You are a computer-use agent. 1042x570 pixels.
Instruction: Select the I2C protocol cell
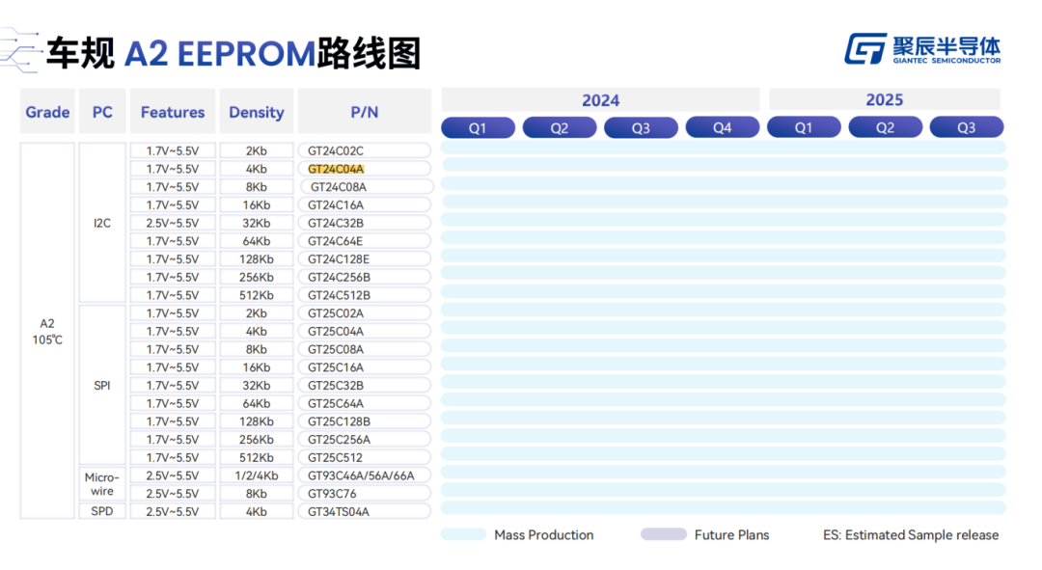tap(102, 223)
